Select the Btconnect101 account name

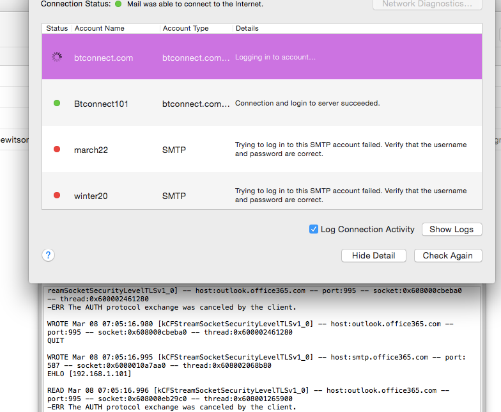pyautogui.click(x=101, y=104)
